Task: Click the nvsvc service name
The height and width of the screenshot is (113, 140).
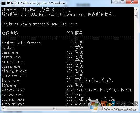Action: [x=80, y=95]
